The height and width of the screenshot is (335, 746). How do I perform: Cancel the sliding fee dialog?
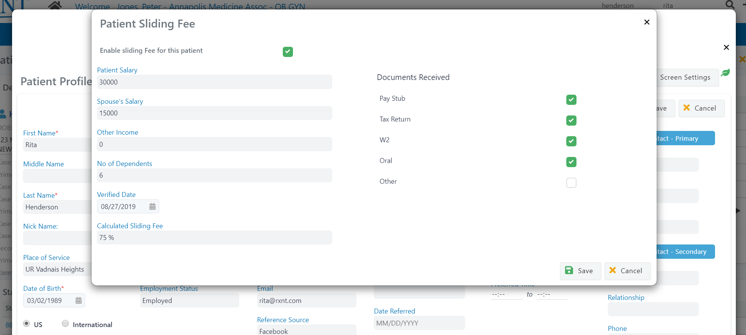[627, 271]
